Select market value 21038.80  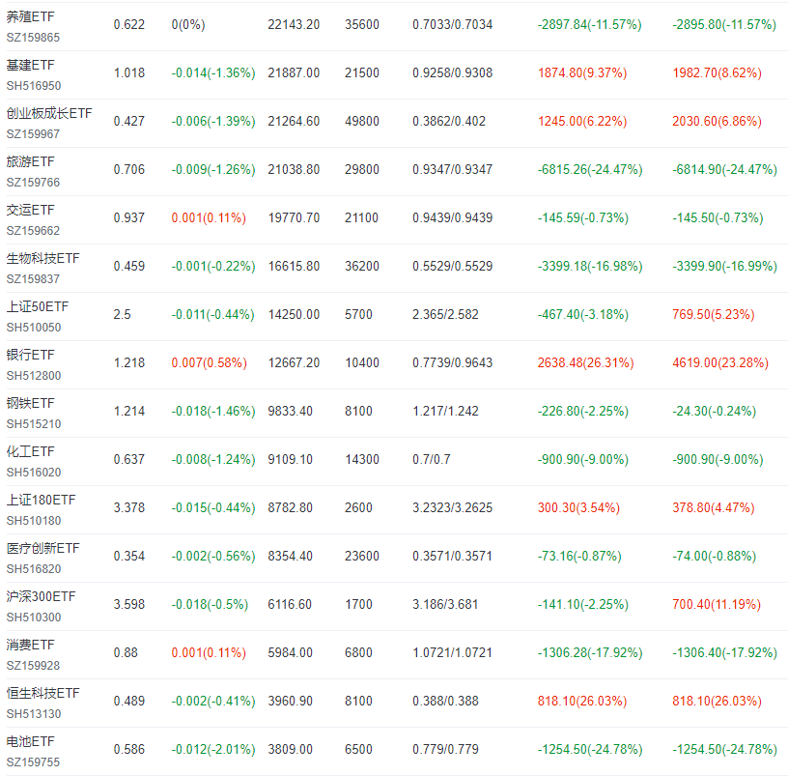pos(294,169)
